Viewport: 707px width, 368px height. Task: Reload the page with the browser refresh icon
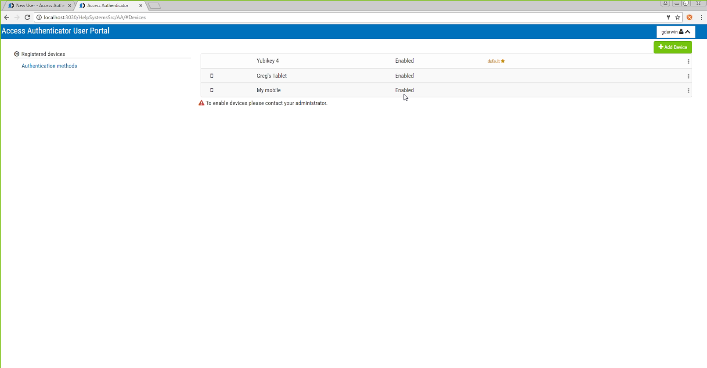coord(27,18)
